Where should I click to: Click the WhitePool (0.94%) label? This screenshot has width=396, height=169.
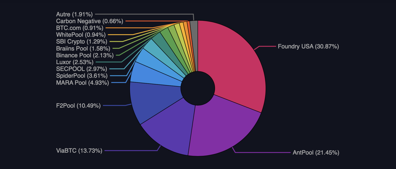(x=81, y=35)
